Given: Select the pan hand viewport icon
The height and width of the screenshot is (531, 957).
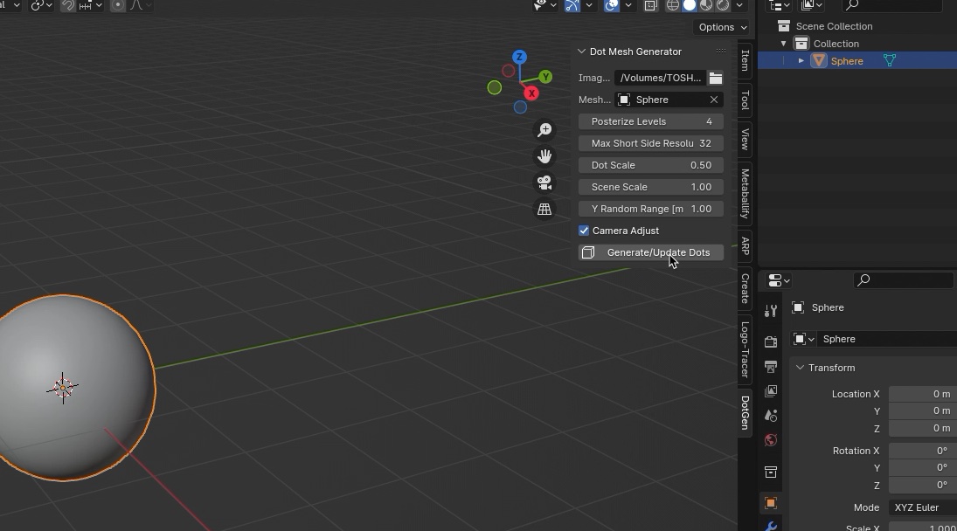Looking at the screenshot, I should point(544,156).
